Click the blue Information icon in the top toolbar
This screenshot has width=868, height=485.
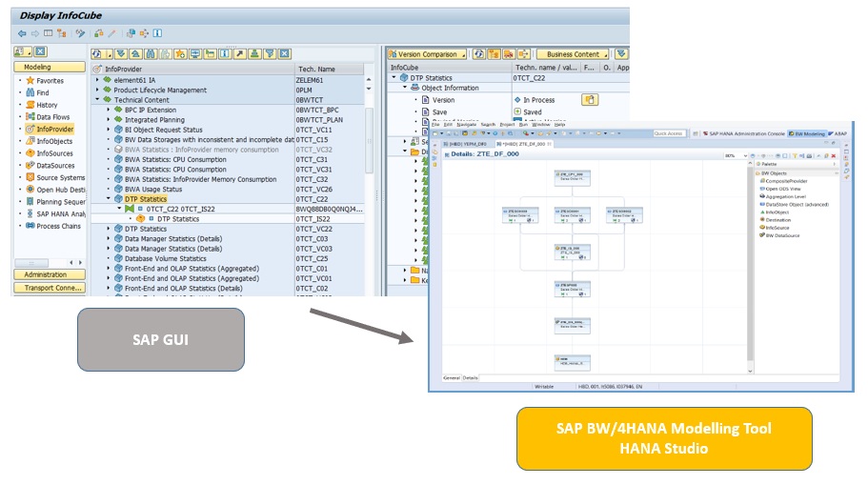tap(157, 33)
